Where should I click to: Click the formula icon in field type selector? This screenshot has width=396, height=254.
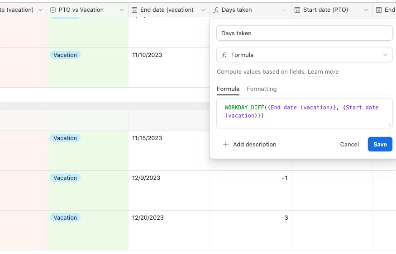(224, 55)
